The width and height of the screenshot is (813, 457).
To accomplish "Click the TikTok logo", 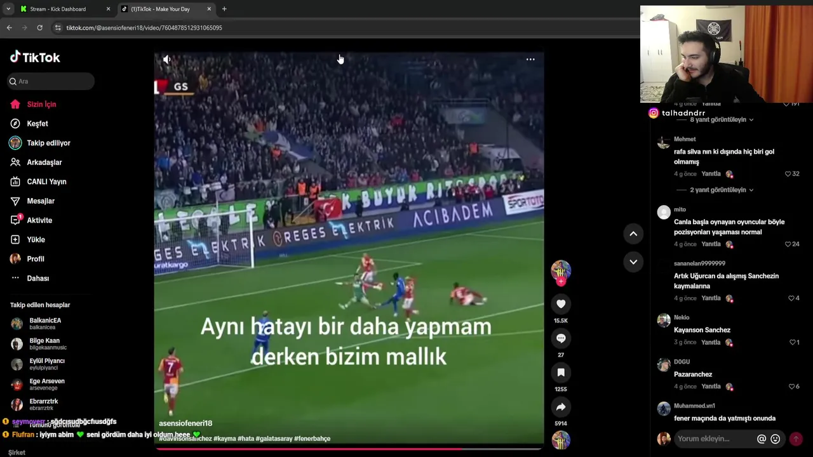I will point(35,57).
